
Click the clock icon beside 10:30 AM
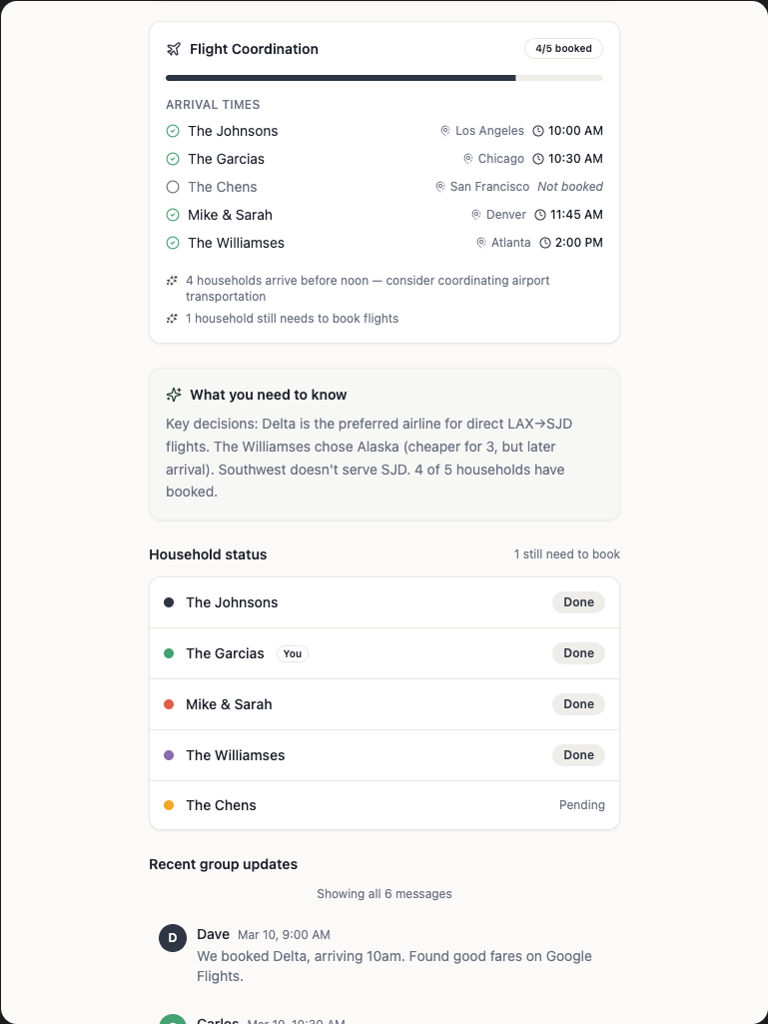(538, 159)
